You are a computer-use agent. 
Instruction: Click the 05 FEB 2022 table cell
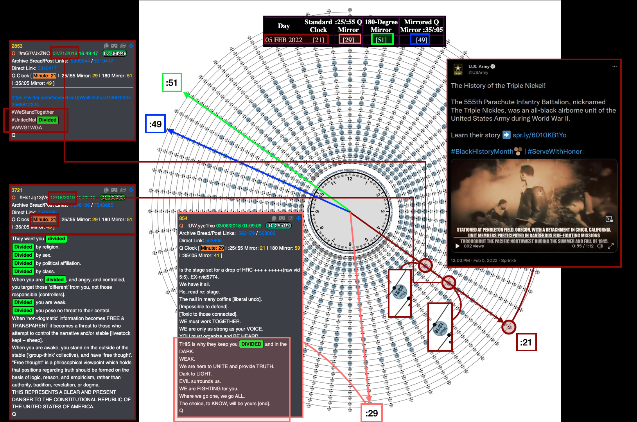[x=284, y=40]
